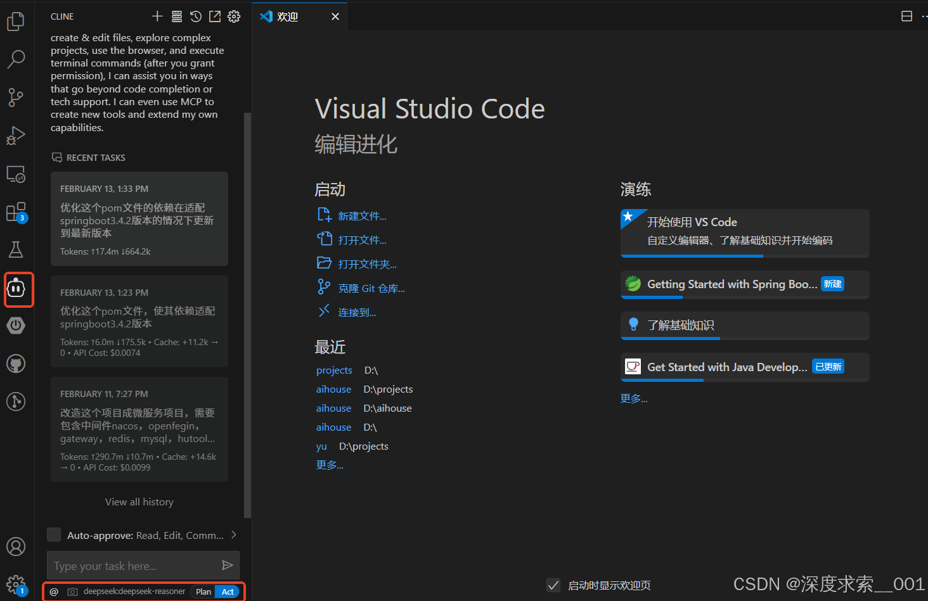Click 克隆 Git 仓库... link
The image size is (928, 601).
pos(371,288)
